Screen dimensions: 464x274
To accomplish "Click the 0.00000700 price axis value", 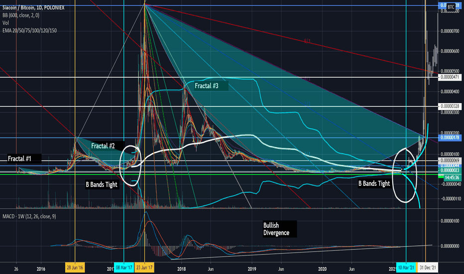I will coord(450,31).
